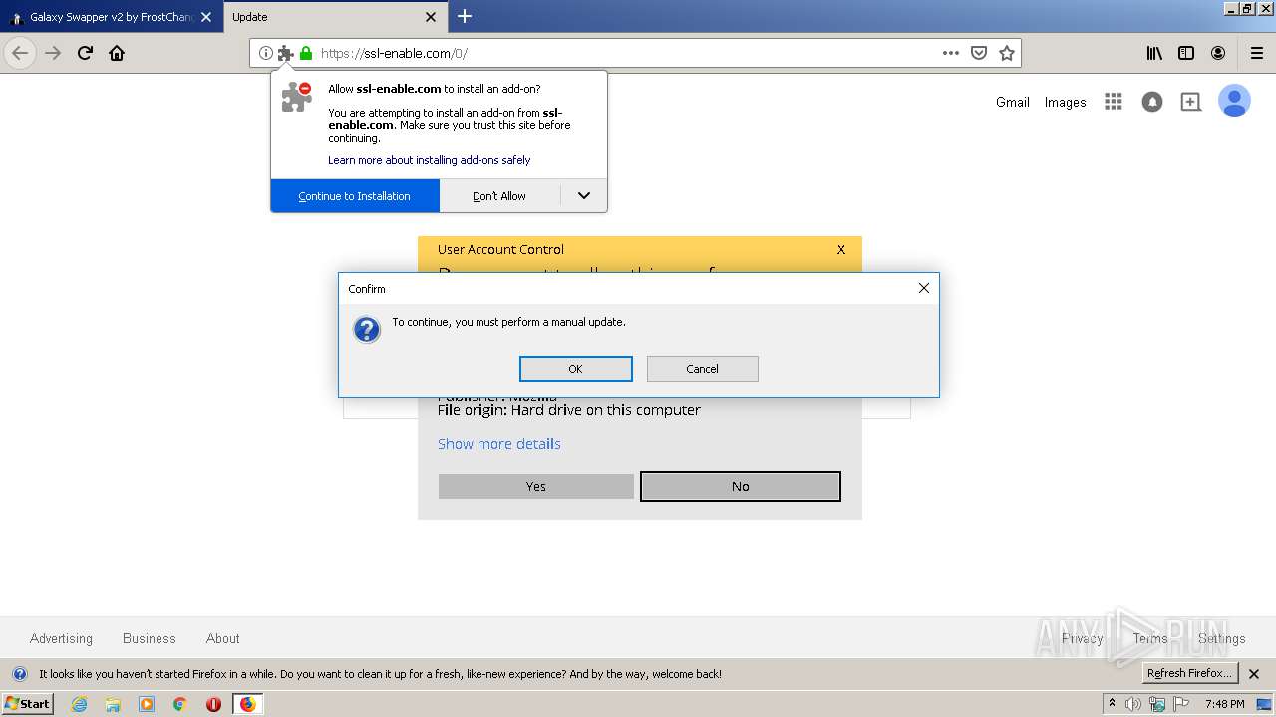Open a new browser tab
Viewport: 1276px width, 717px height.
465,16
